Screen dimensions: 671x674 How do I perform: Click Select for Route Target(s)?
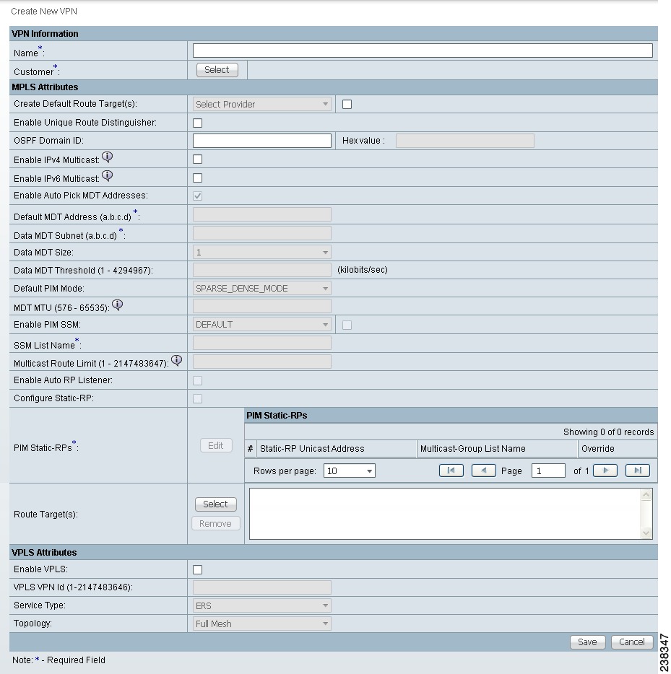pyautogui.click(x=215, y=504)
